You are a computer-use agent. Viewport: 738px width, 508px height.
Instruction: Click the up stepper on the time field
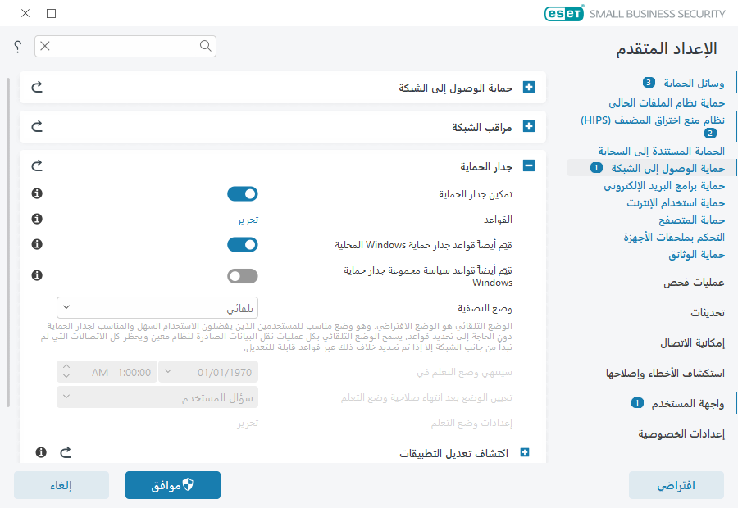coord(65,367)
